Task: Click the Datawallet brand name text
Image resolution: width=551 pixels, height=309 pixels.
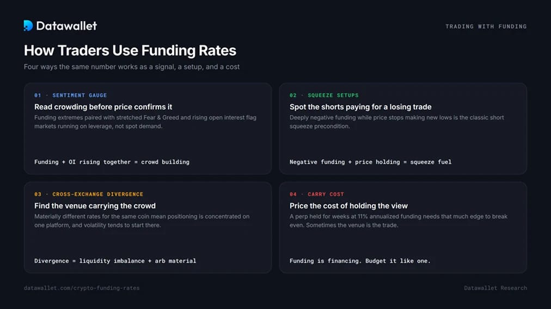Action: coord(66,26)
